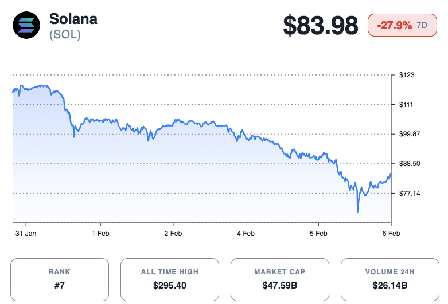Click the 4 Feb date marker

(x=246, y=234)
